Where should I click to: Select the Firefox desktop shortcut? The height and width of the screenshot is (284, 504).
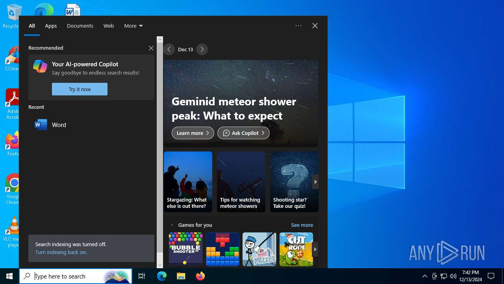point(12,144)
